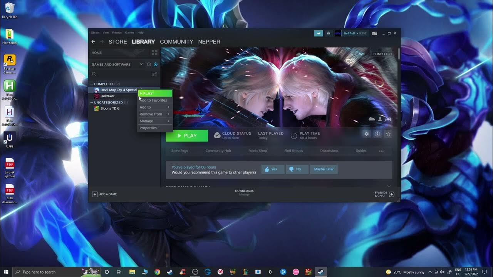Open Properties... from the context menu
493x277 pixels.
[x=155, y=128]
